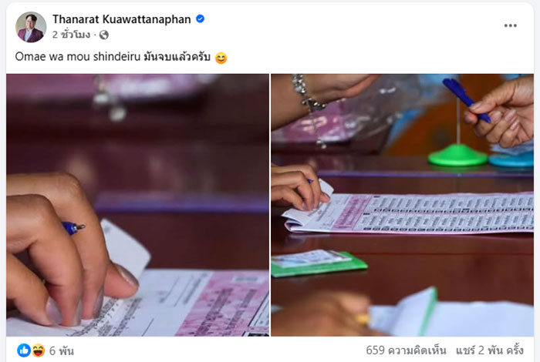Click the 'Omae wa mou shindeiru' caption text
Viewport: 540px width, 362px height.
tap(77, 56)
